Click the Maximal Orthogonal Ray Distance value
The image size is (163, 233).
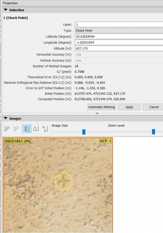coord(90,83)
